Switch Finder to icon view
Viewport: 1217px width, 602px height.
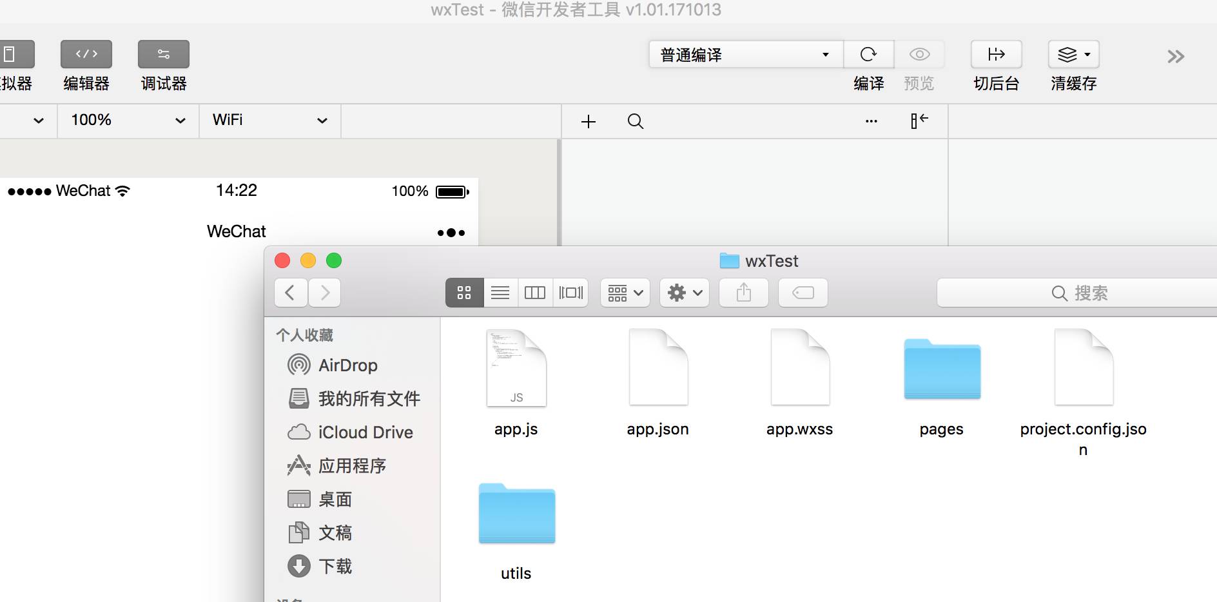[464, 293]
